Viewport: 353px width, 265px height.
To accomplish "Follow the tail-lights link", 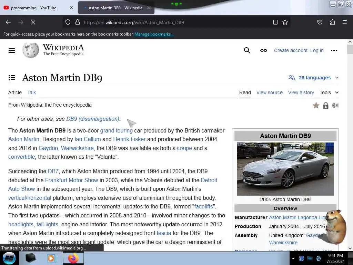I will (x=47, y=224).
